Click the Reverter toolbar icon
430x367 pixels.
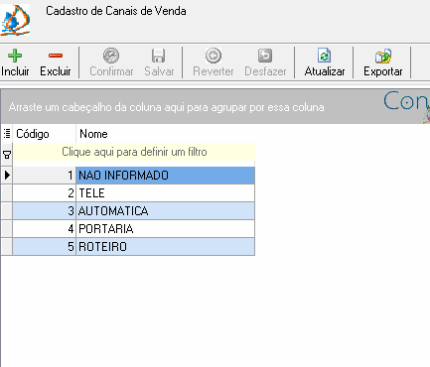[x=214, y=56]
